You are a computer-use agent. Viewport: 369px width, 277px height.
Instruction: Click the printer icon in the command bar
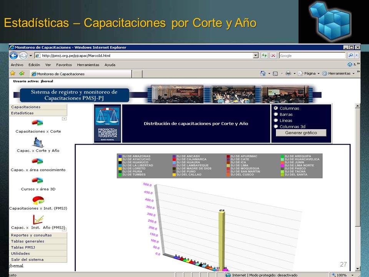(x=288, y=73)
